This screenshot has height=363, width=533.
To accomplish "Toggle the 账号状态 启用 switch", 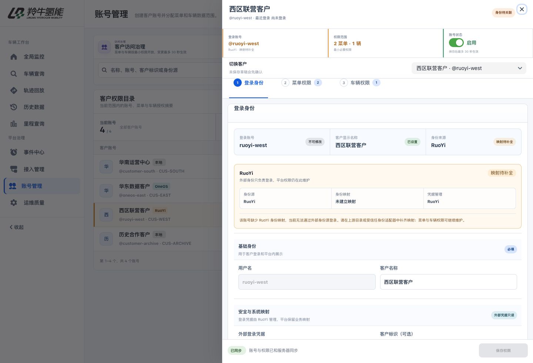I will coord(456,43).
